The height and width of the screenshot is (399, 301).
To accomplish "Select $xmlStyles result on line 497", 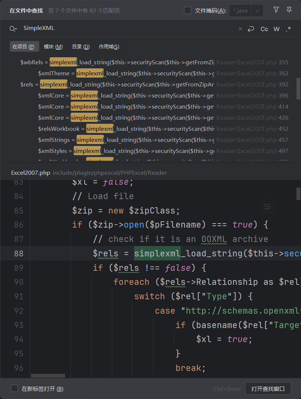I will point(151,151).
